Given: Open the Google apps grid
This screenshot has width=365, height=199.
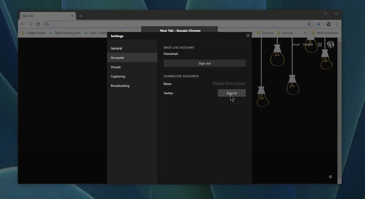Looking at the screenshot, I should [x=320, y=44].
